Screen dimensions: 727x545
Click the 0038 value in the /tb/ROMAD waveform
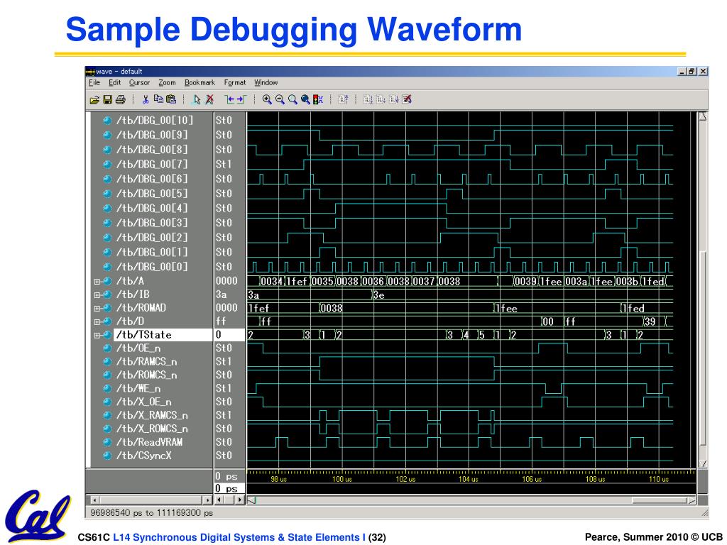[332, 308]
